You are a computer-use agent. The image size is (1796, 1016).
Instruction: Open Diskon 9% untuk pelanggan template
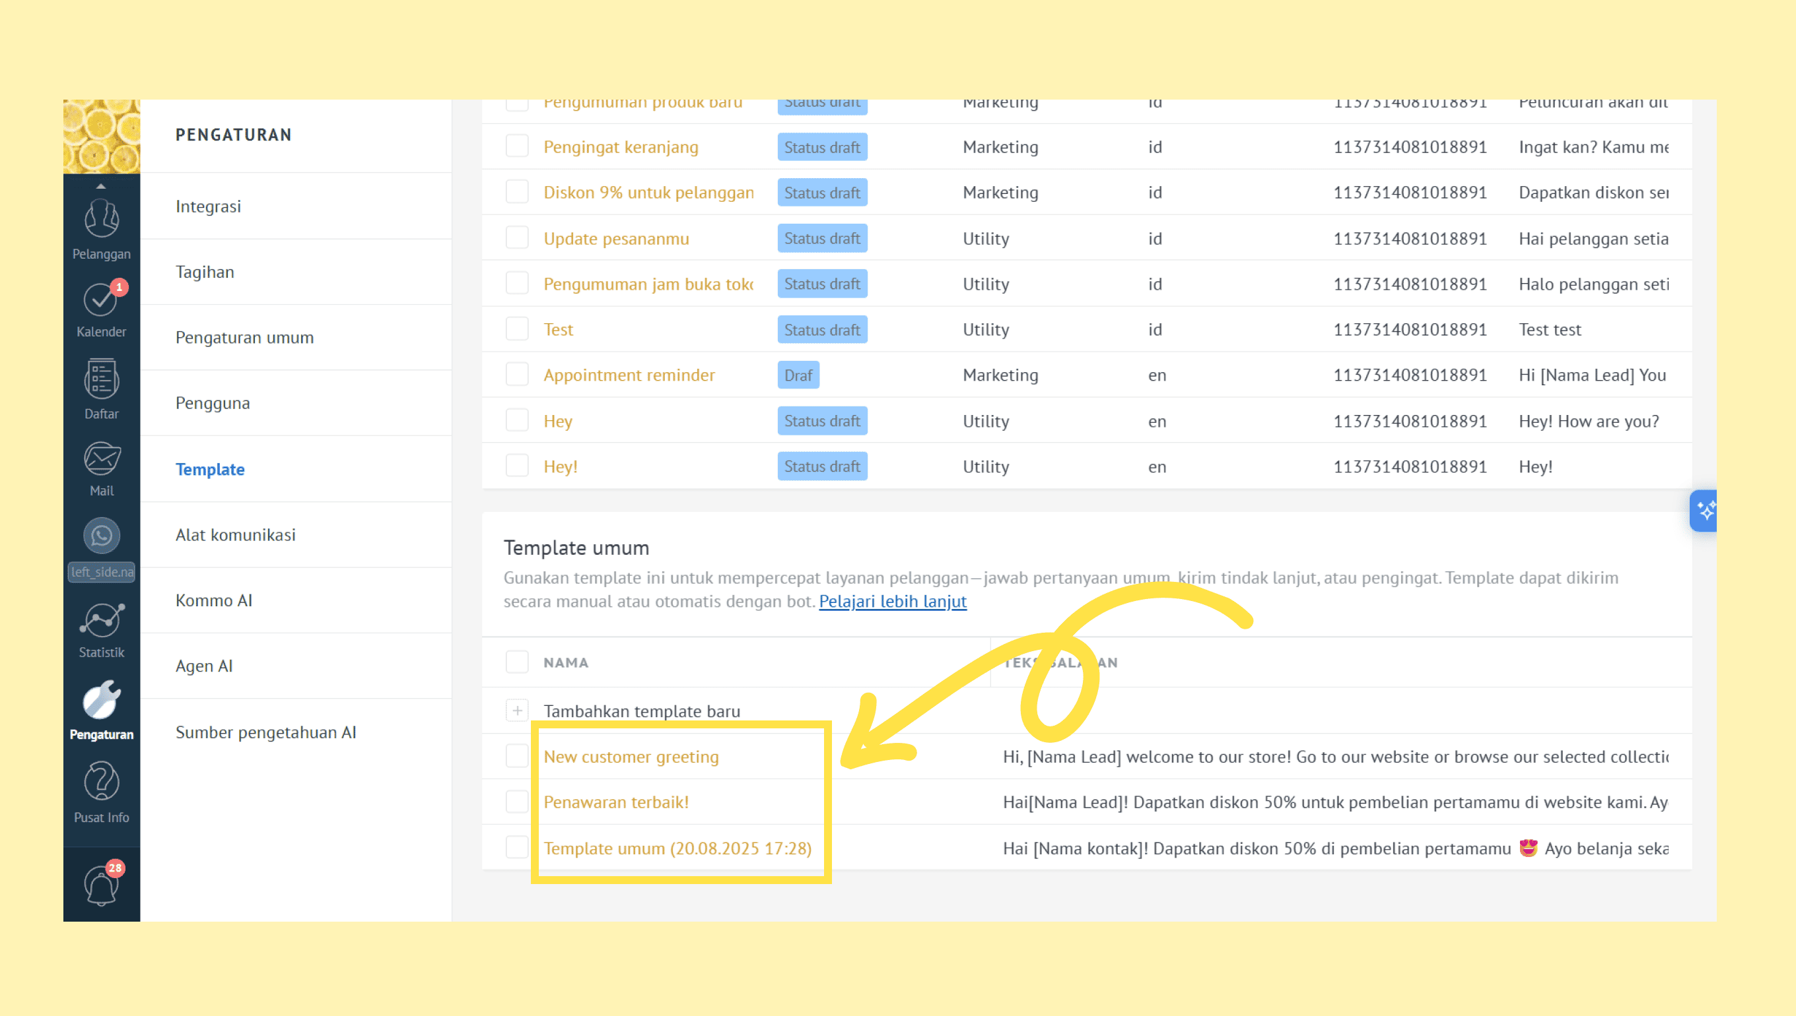(648, 193)
